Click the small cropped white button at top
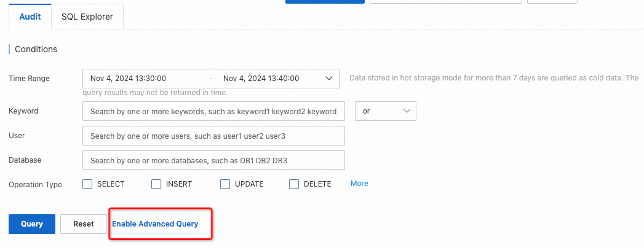The height and width of the screenshot is (248, 644). tap(552, 2)
